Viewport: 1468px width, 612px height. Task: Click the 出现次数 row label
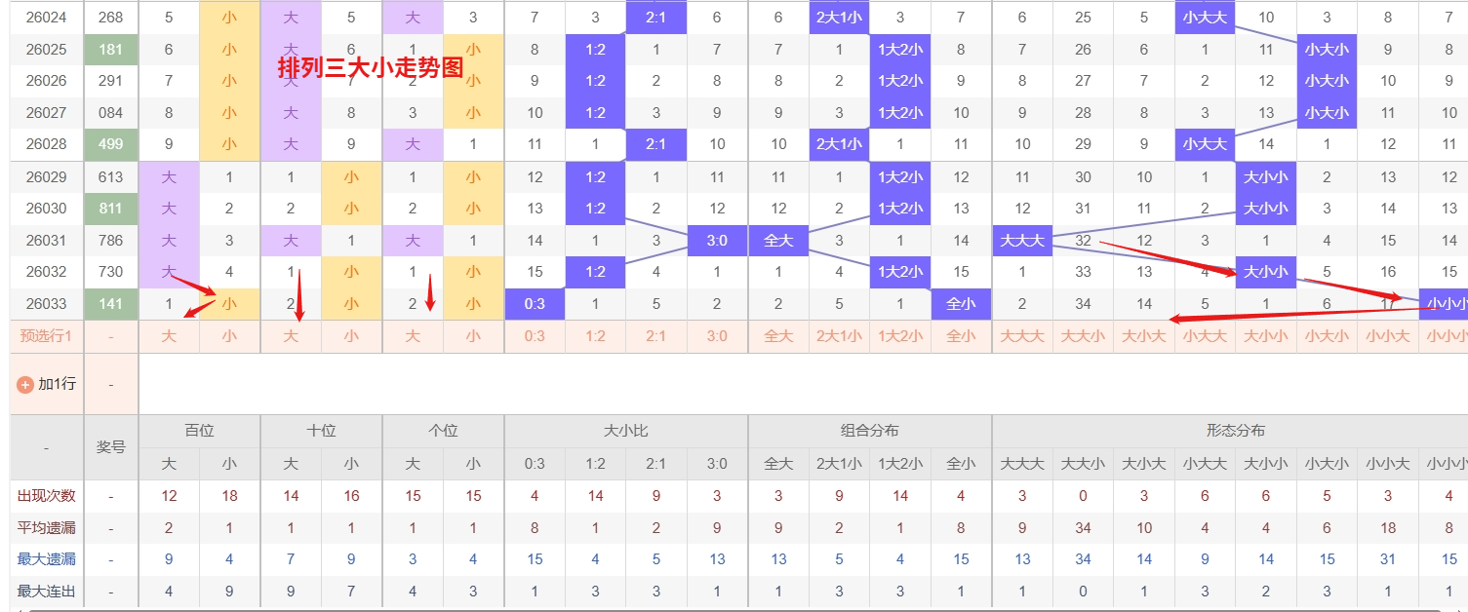pyautogui.click(x=46, y=496)
